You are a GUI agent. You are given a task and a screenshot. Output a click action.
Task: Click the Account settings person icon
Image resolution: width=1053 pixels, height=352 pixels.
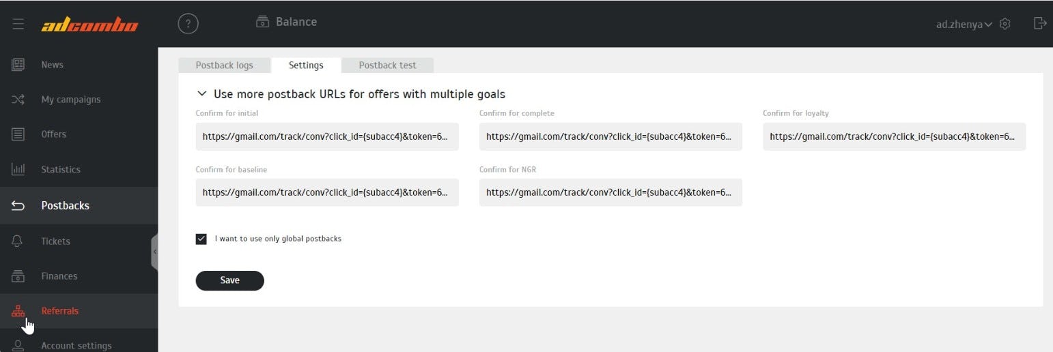click(18, 346)
